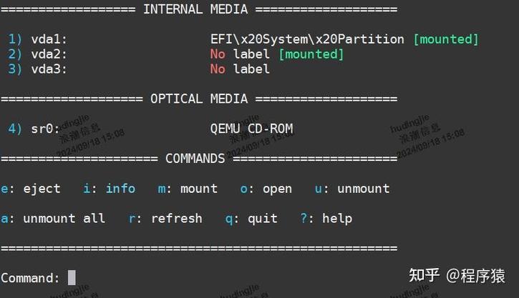Click the mount command option
Screen dimensions: 519x298
[x=188, y=189]
